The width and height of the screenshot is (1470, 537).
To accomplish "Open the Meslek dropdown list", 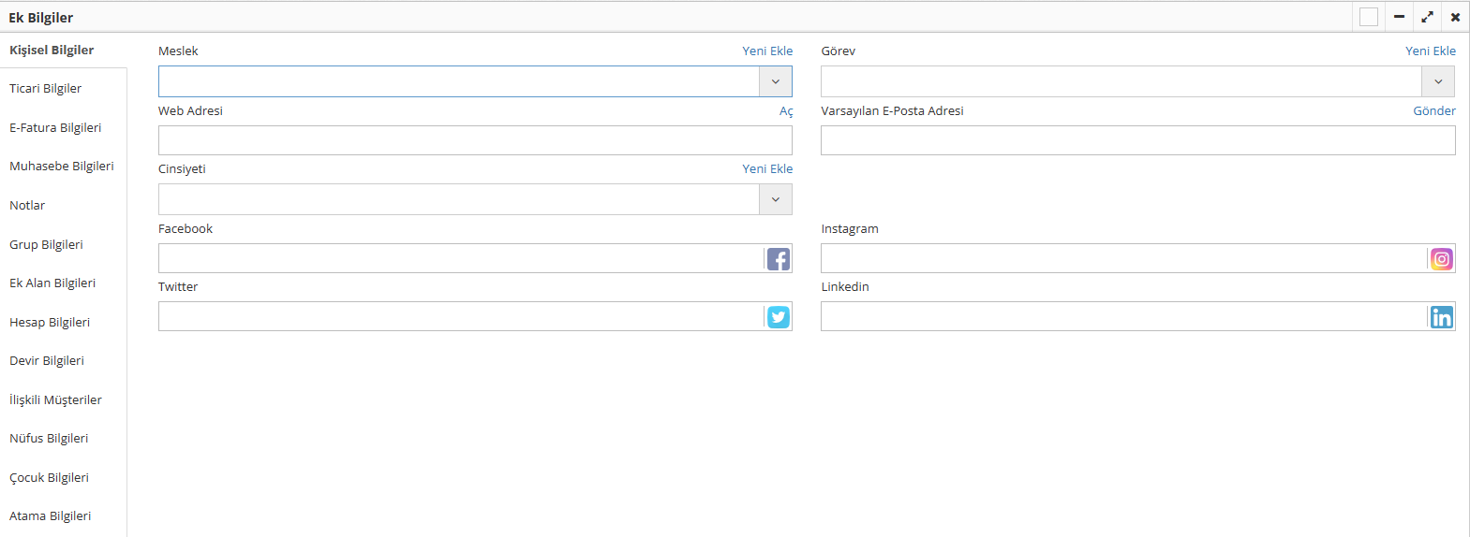I will click(775, 81).
